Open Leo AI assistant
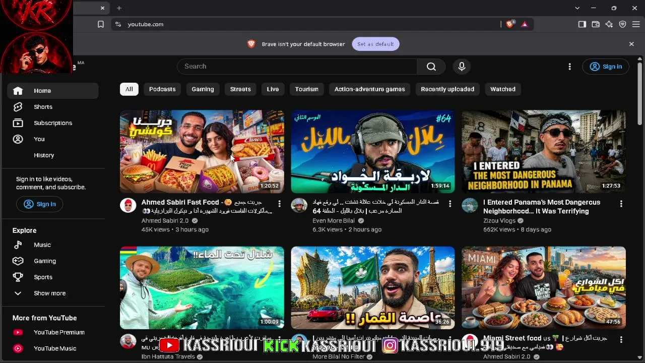Image resolution: width=645 pixels, height=363 pixels. point(609,24)
